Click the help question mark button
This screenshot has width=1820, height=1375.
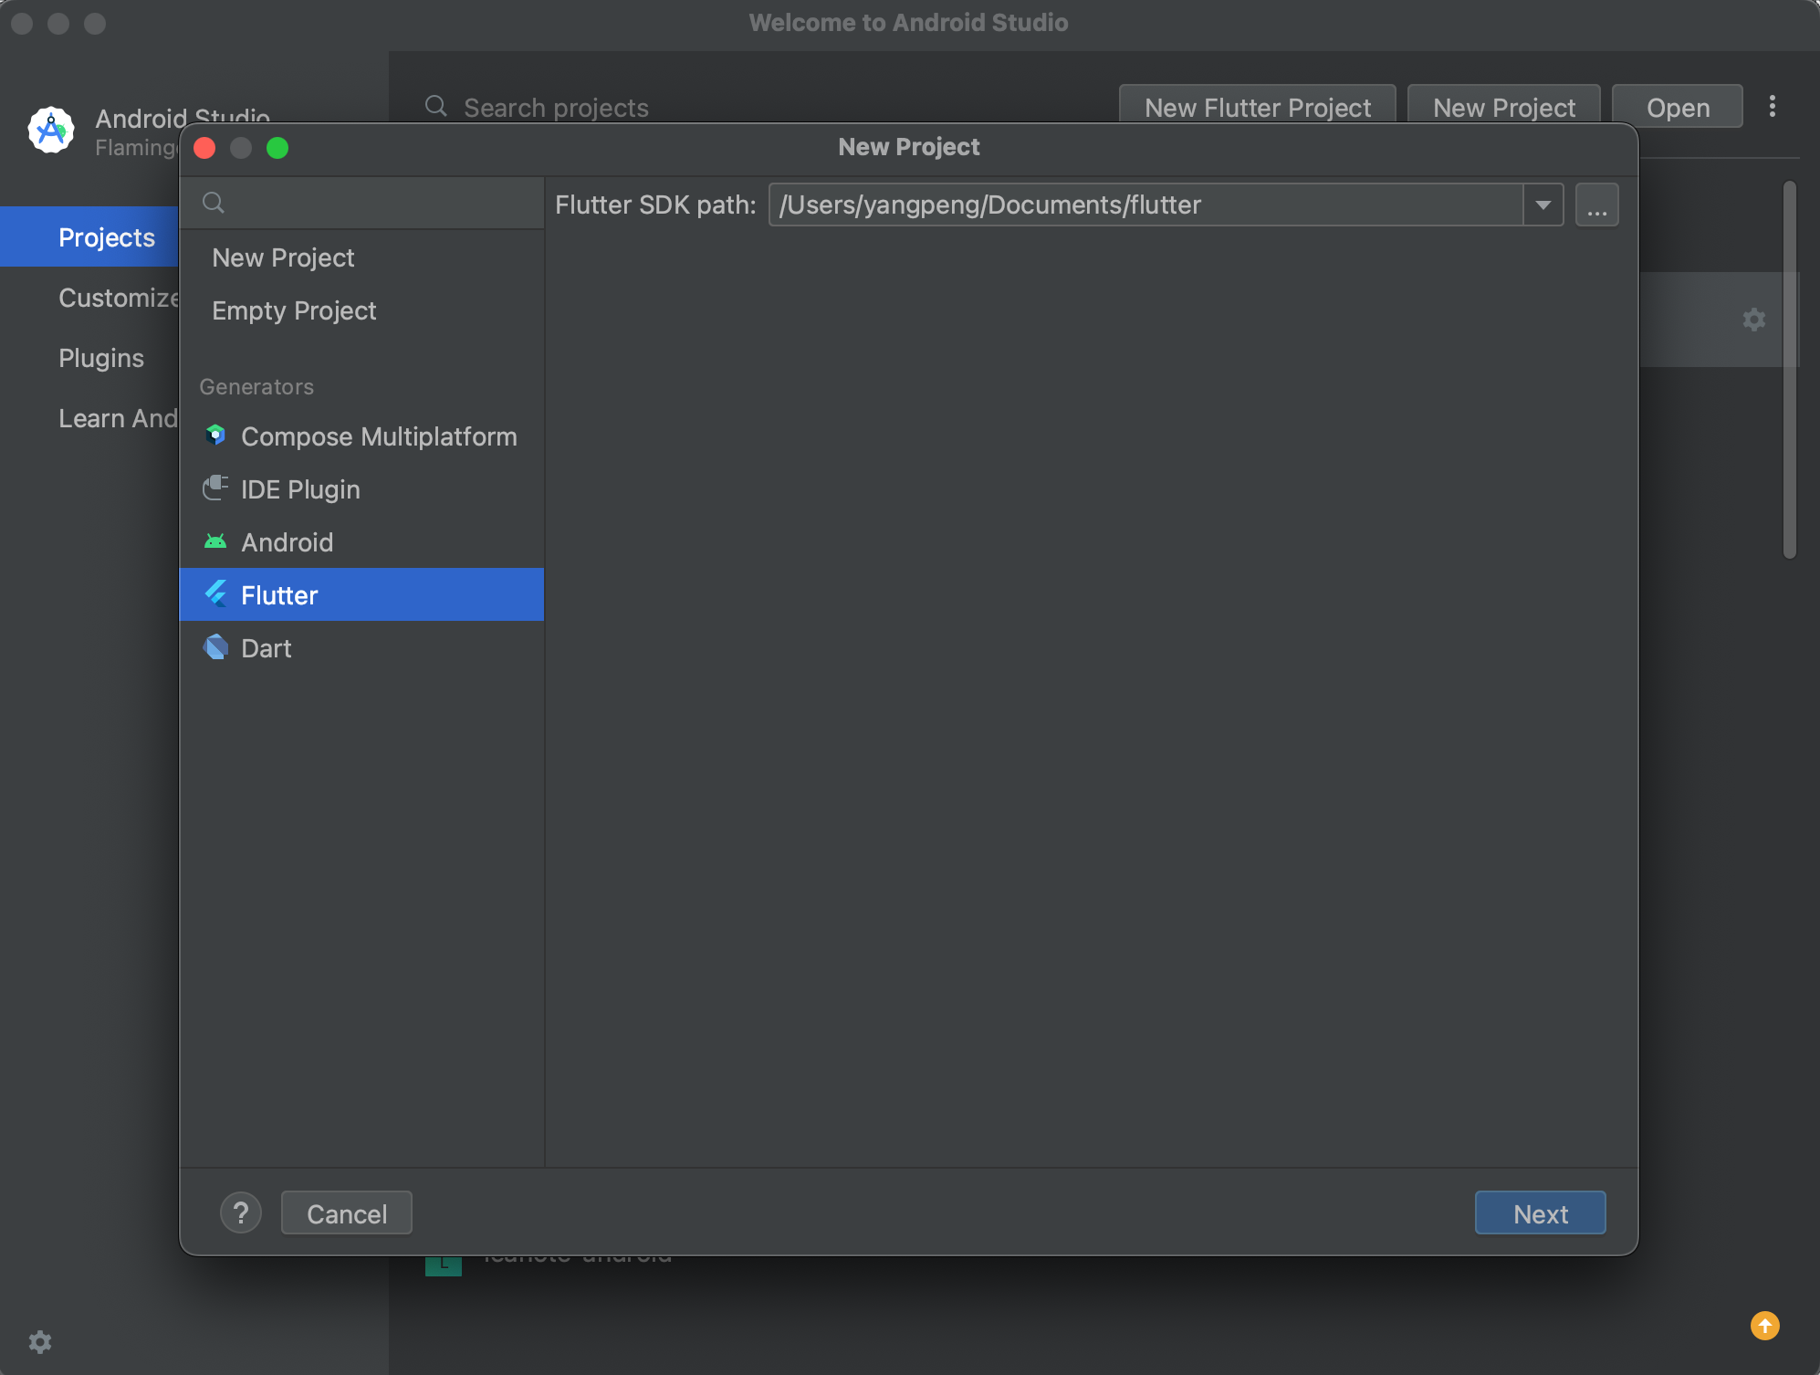pyautogui.click(x=241, y=1212)
